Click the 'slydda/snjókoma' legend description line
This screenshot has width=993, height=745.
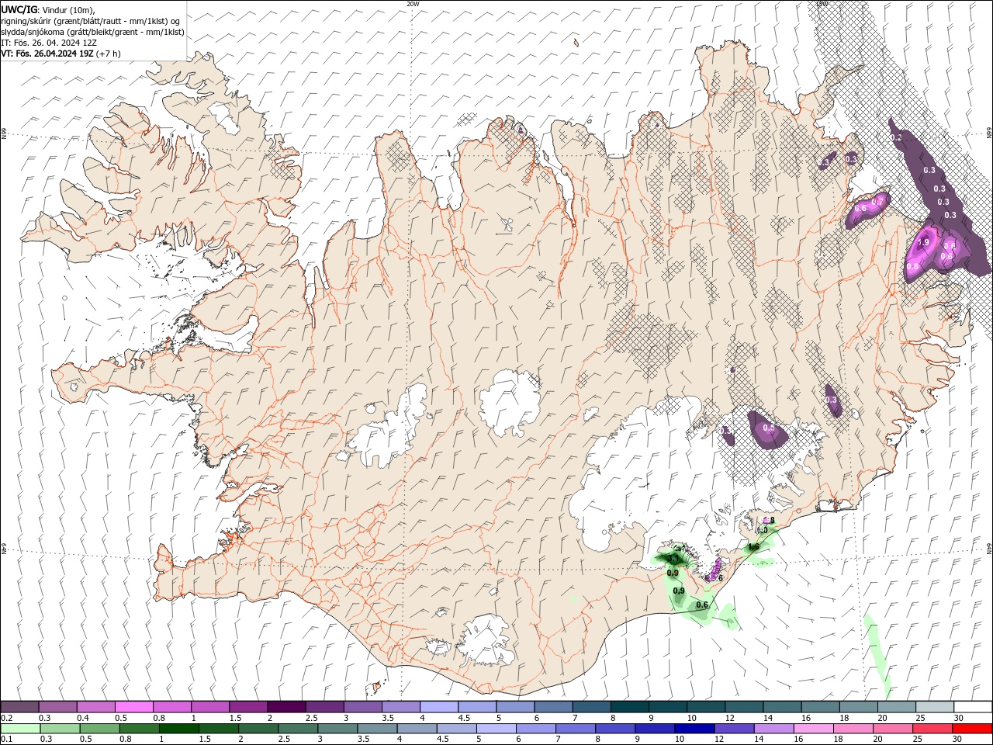pos(92,32)
